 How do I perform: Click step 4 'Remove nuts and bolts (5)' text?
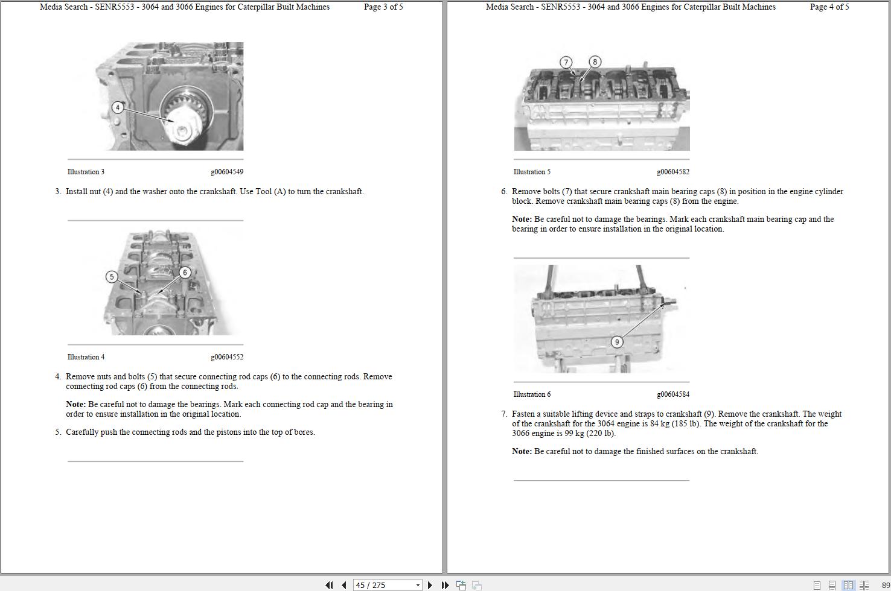pyautogui.click(x=229, y=381)
